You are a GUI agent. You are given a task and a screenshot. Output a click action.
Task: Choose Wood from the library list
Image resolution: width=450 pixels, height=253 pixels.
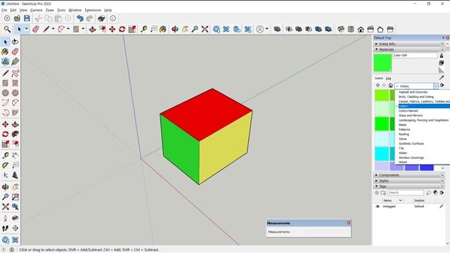403,162
